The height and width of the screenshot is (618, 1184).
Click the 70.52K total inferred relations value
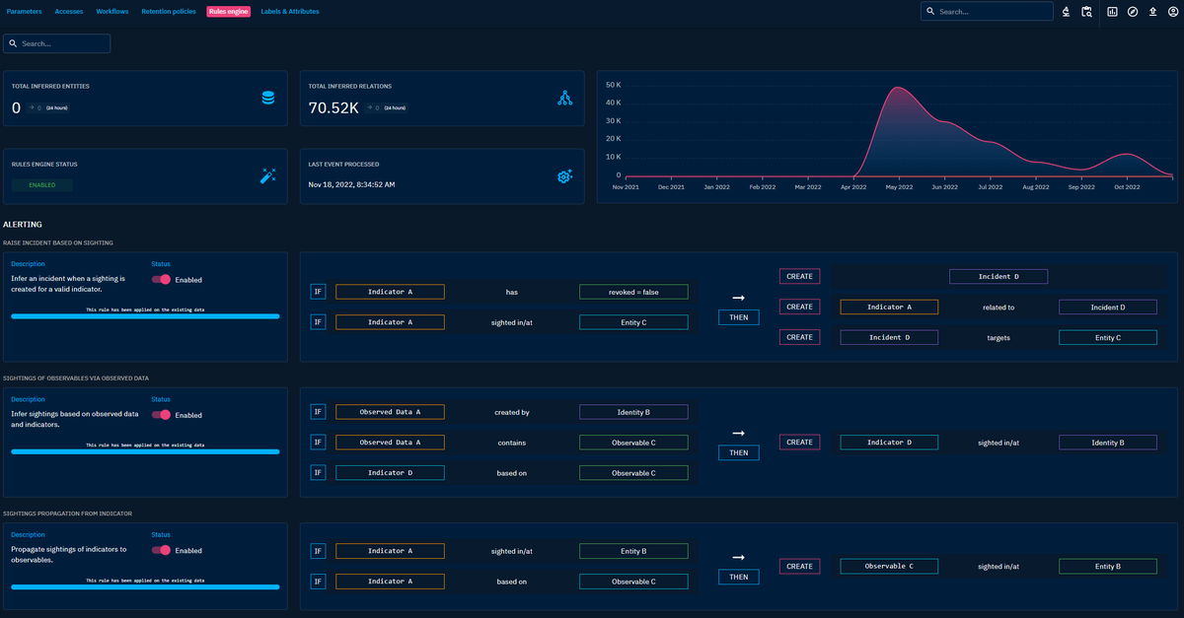point(333,108)
